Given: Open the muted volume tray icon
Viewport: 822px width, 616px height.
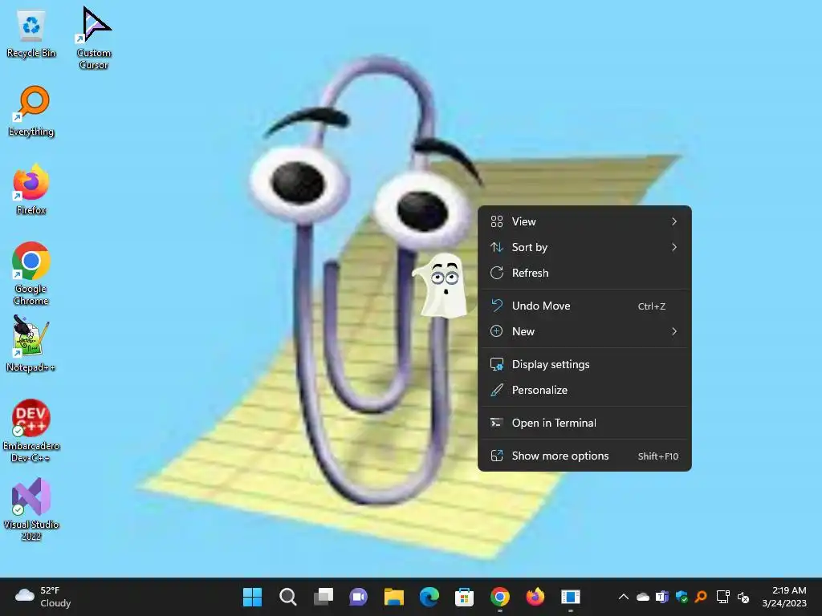Looking at the screenshot, I should [x=743, y=597].
